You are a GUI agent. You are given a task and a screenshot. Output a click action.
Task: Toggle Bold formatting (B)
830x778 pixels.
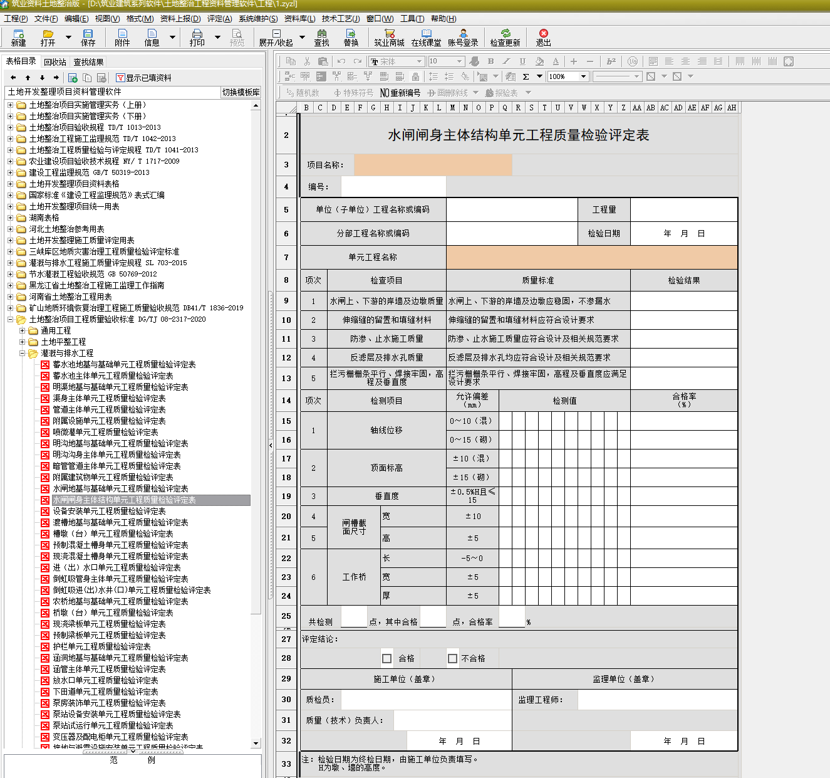pos(490,61)
